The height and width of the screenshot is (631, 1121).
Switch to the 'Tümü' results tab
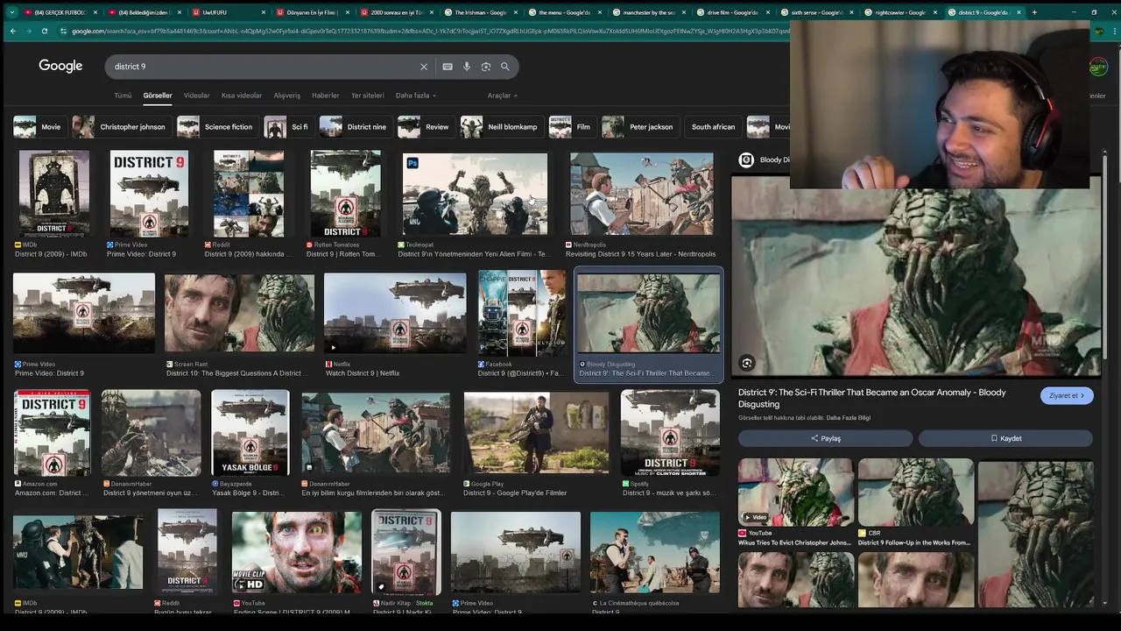[x=123, y=96]
